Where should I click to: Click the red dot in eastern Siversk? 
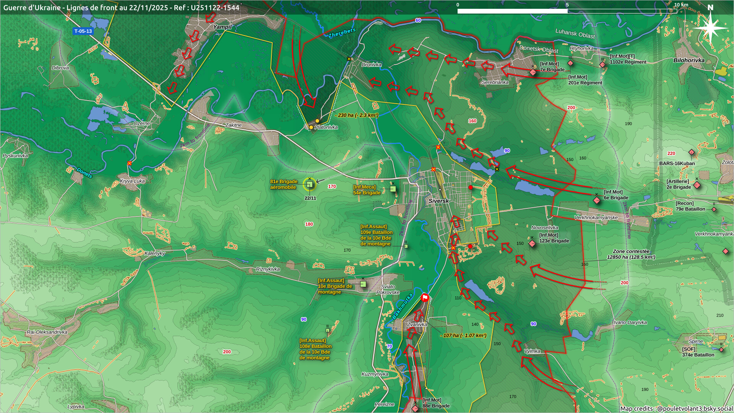pos(471,187)
